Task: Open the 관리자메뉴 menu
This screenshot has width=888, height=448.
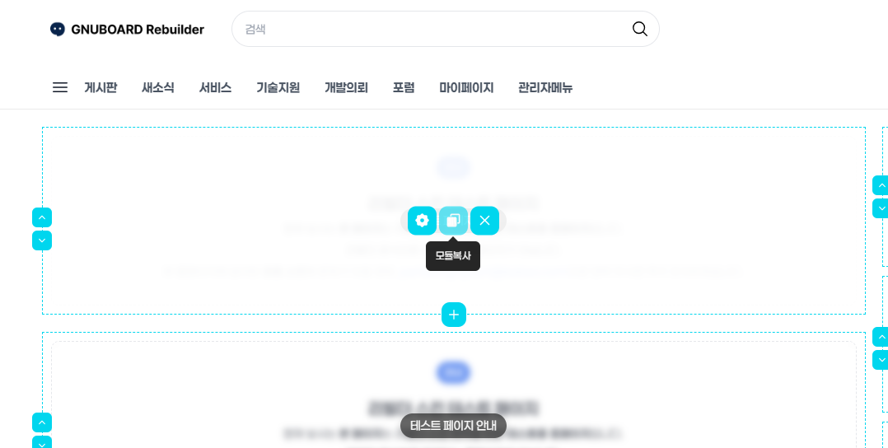Action: click(545, 87)
